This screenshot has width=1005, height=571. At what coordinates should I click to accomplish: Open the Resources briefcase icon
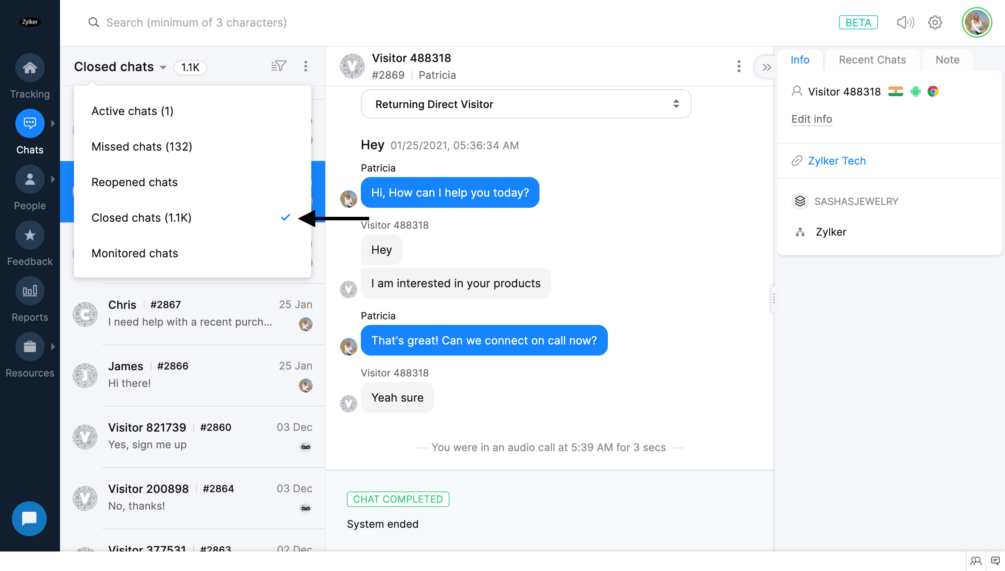tap(30, 347)
